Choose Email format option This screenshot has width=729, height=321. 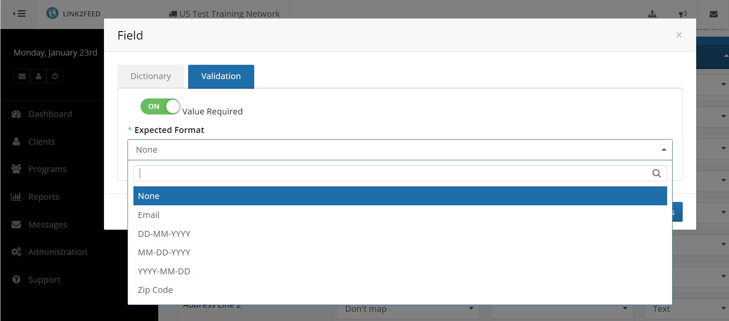pyautogui.click(x=149, y=215)
